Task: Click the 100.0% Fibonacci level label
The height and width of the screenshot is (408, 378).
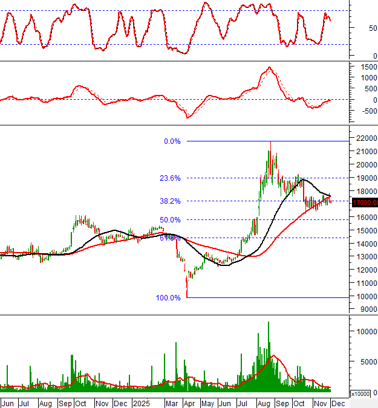Action: click(x=168, y=298)
